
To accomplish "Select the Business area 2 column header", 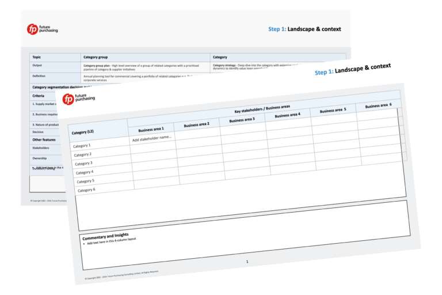I will [x=196, y=124].
